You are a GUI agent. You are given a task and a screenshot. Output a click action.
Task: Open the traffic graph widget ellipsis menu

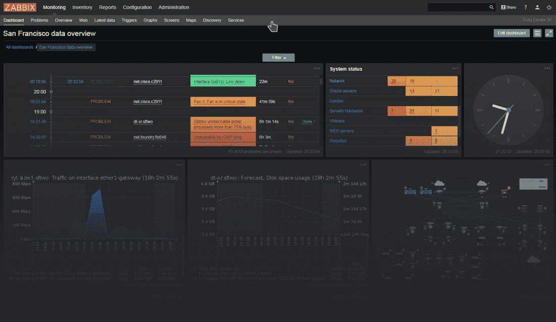[x=179, y=165]
